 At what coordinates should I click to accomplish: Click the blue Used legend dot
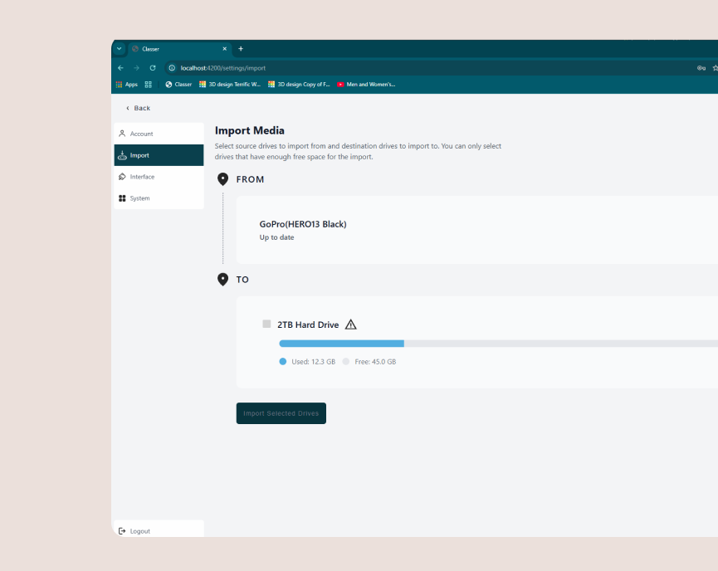pyautogui.click(x=283, y=362)
